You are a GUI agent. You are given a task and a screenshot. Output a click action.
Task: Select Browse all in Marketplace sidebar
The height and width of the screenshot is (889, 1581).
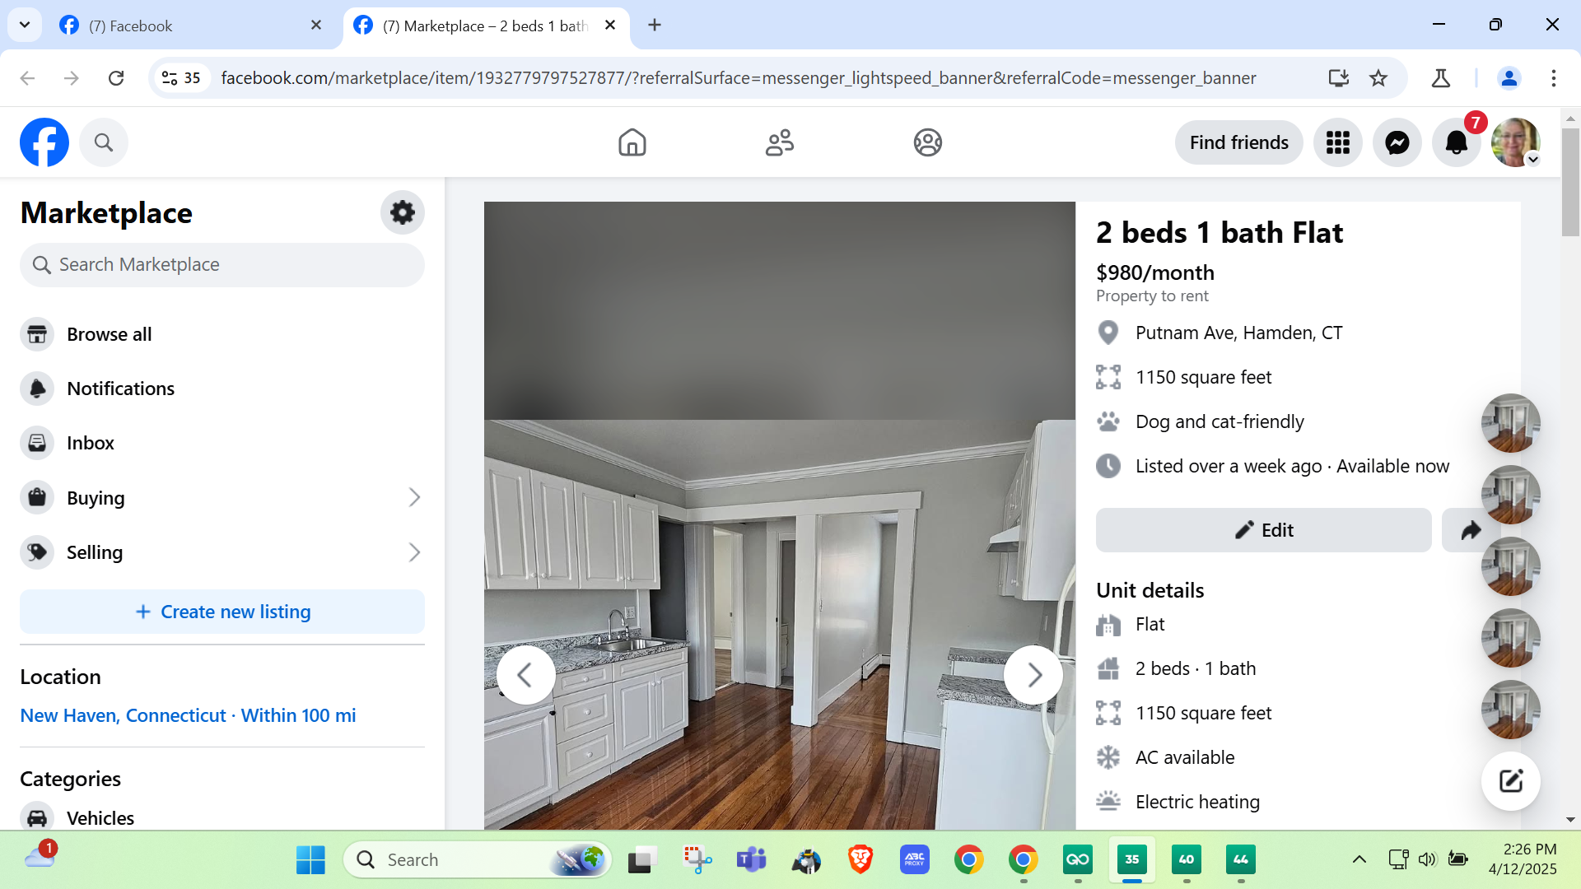[x=222, y=334]
